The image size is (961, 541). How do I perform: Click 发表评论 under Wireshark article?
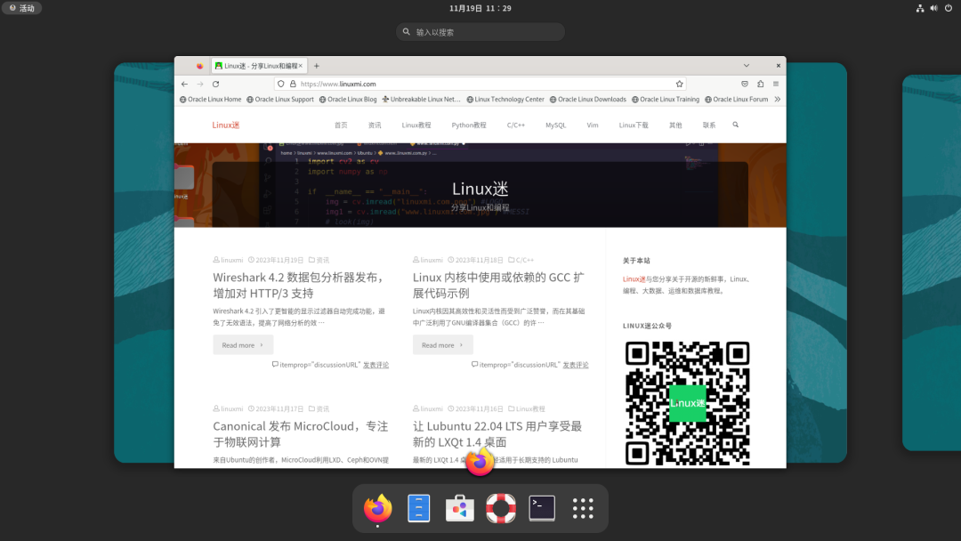point(376,365)
